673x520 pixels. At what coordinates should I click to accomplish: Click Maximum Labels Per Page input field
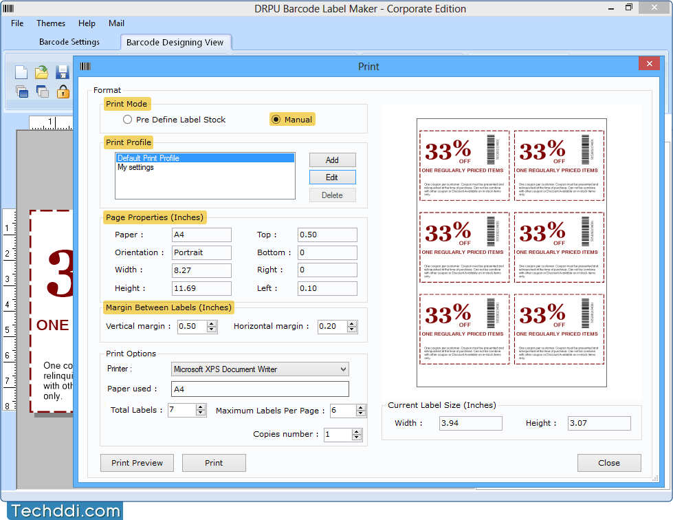pos(343,411)
